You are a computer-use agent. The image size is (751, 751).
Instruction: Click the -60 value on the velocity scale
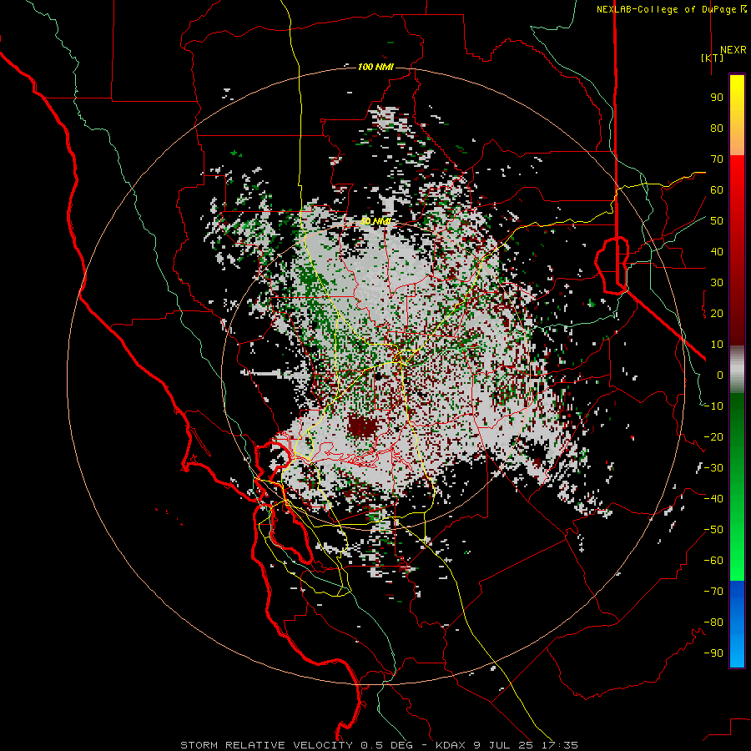(x=713, y=561)
